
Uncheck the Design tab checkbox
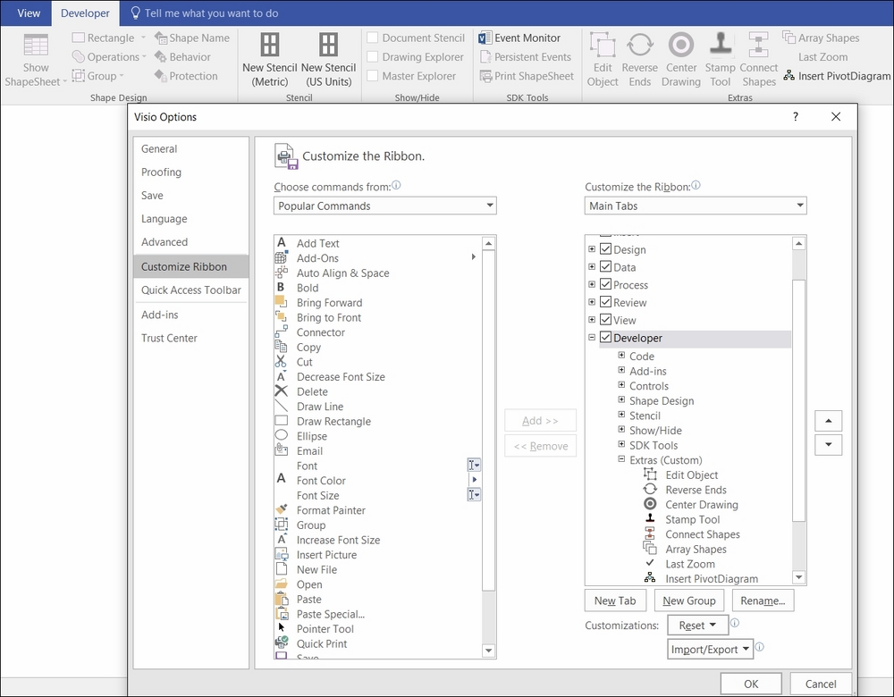[605, 249]
